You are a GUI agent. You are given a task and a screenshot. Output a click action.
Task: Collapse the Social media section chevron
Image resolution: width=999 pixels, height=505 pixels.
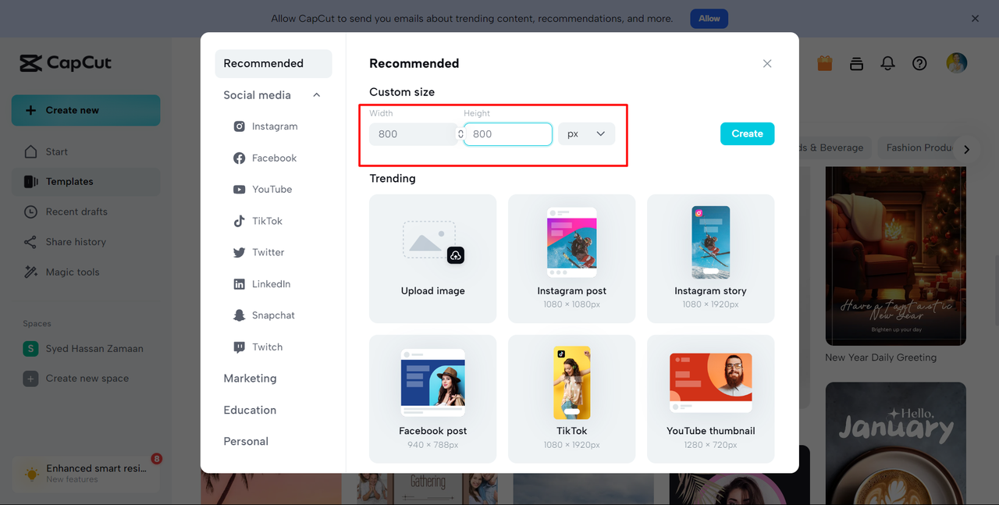pos(316,95)
